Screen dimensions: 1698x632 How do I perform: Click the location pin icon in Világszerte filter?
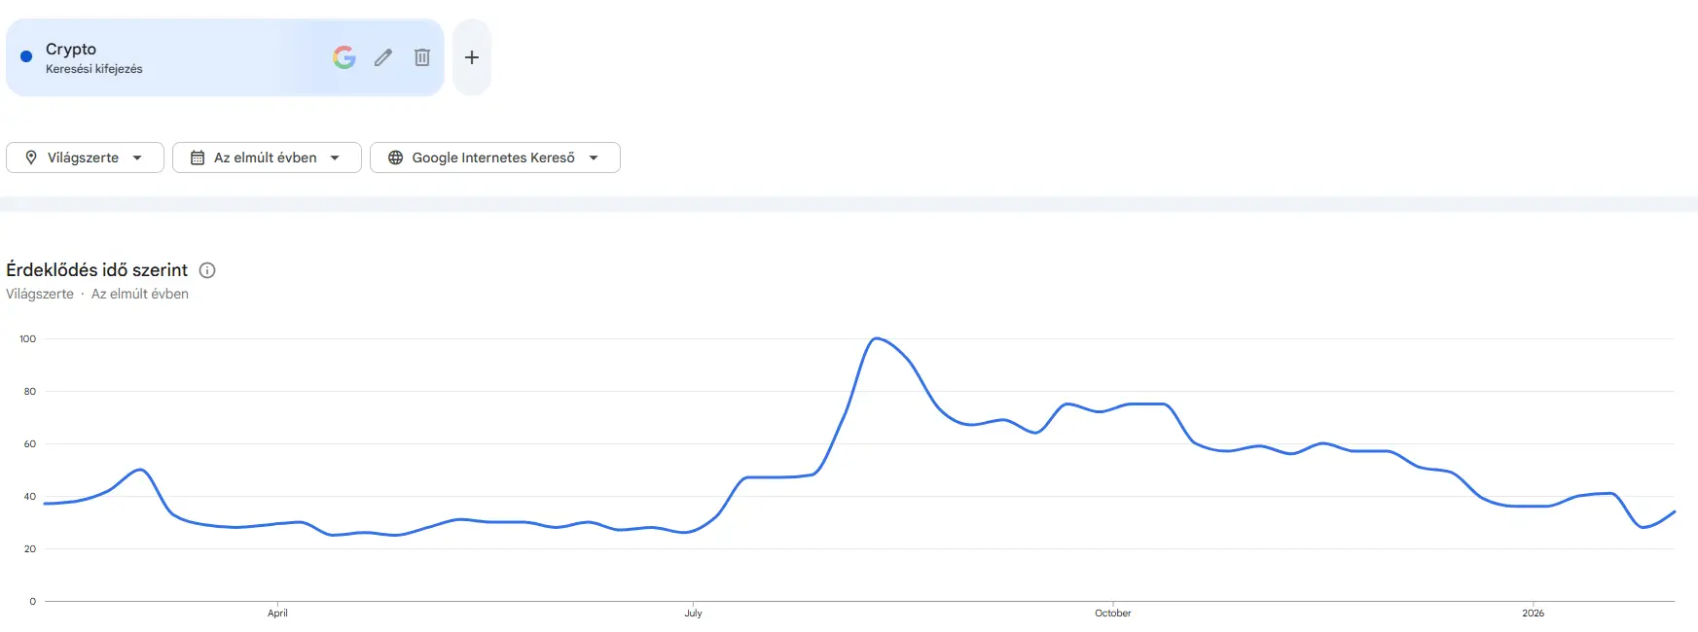pos(30,157)
